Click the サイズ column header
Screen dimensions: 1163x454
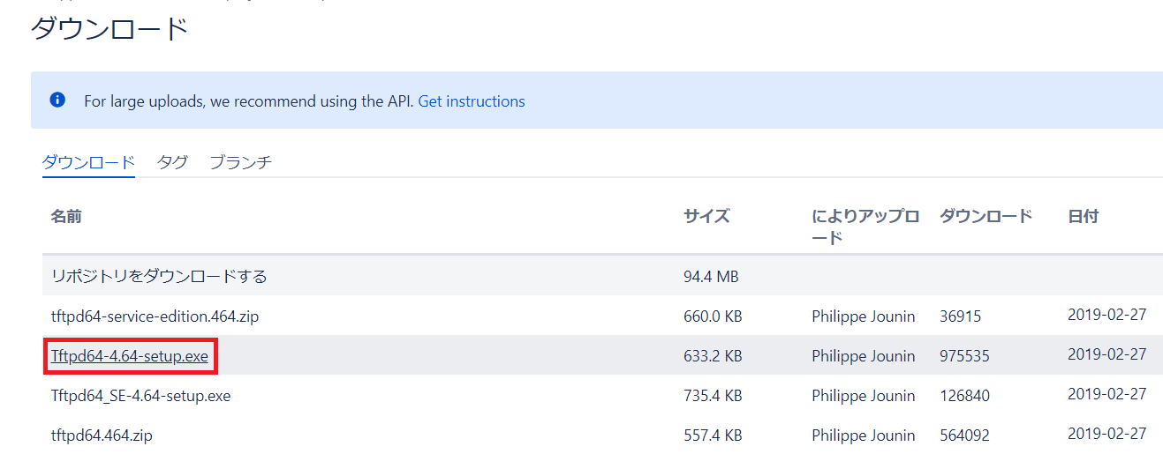coord(706,216)
